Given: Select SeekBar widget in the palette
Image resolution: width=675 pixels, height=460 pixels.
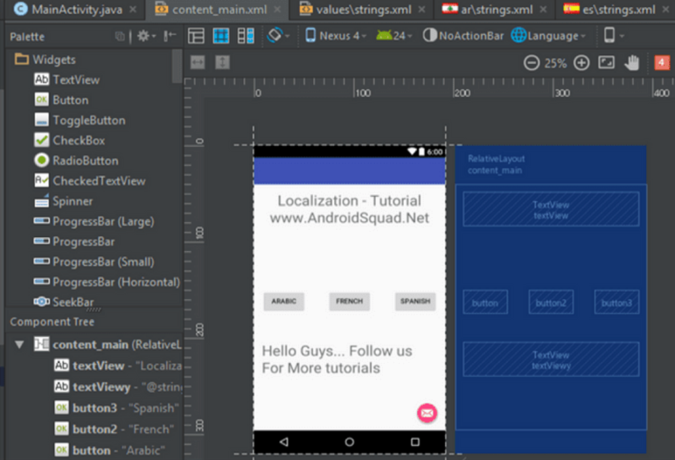Looking at the screenshot, I should [x=73, y=302].
